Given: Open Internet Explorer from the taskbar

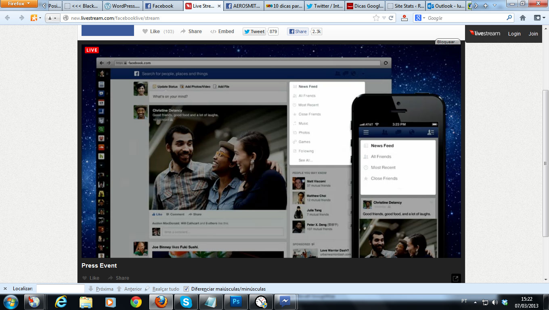Looking at the screenshot, I should point(61,302).
